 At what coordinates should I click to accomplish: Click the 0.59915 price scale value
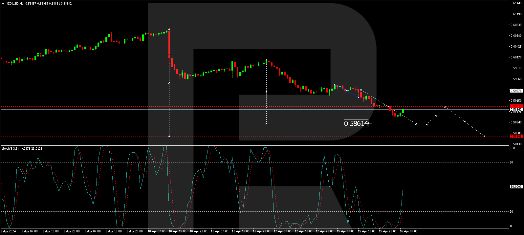click(516, 68)
